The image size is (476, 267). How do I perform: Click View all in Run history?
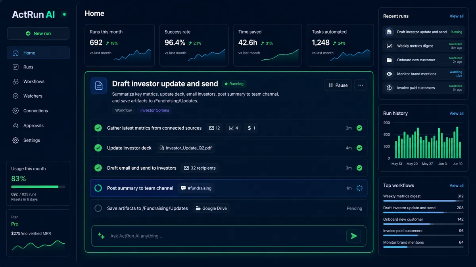pyautogui.click(x=457, y=113)
